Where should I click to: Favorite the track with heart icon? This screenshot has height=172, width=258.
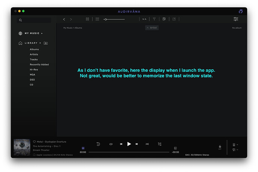point(34,142)
